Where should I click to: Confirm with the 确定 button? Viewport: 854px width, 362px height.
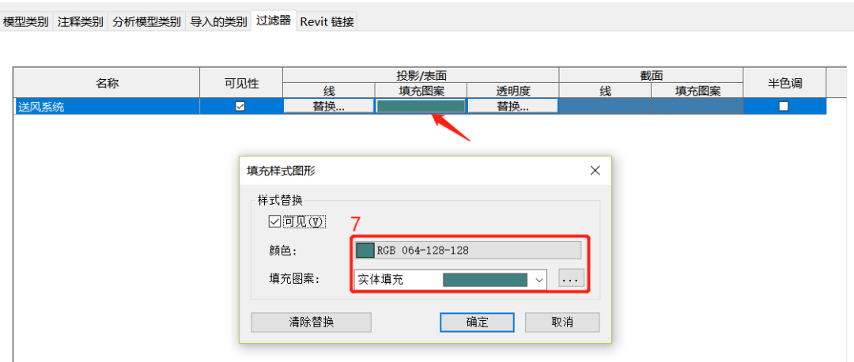click(x=477, y=322)
